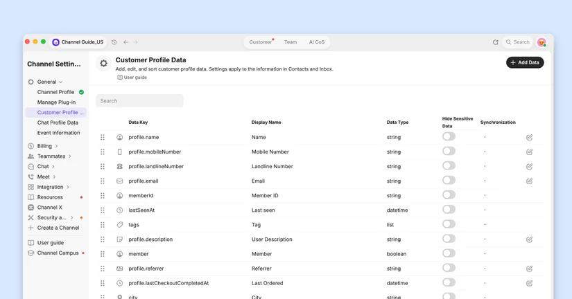This screenshot has height=299, width=572.
Task: Switch to the Team tab
Action: [291, 42]
